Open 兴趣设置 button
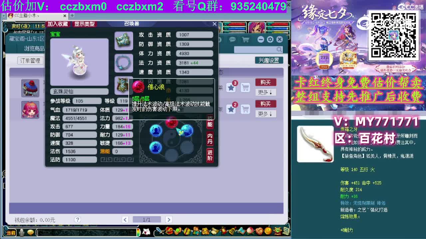Screen dimensions: 426x239 (x=269, y=60)
